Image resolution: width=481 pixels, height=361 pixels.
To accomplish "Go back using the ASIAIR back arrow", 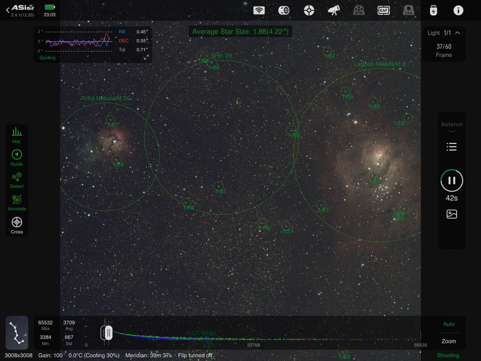I will click(8, 11).
